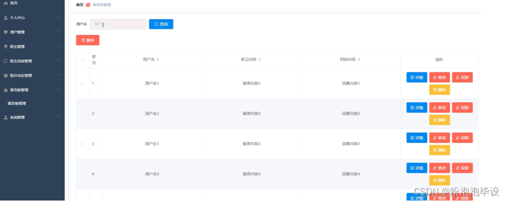Select the 回复内容1 cell
The width and height of the screenshot is (507, 201).
pos(351,83)
